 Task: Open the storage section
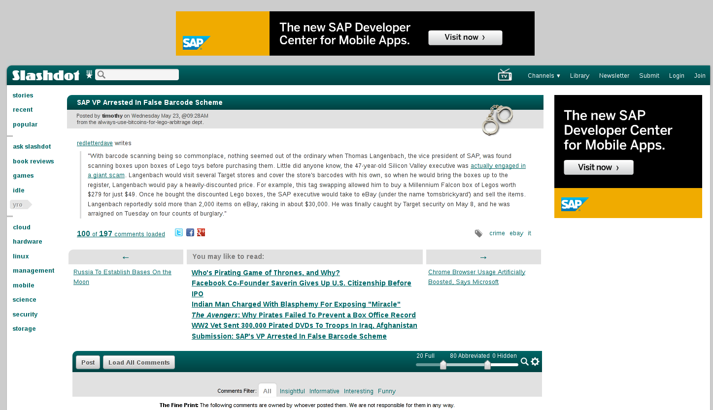pos(24,329)
